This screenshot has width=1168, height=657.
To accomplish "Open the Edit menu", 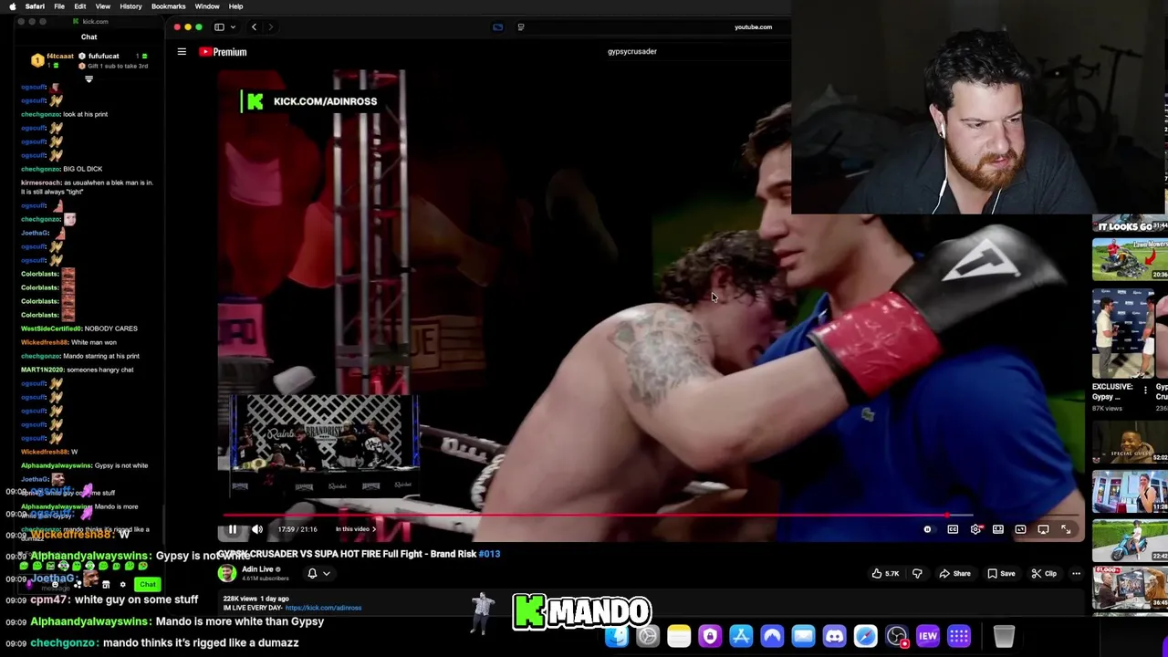I will (x=80, y=6).
